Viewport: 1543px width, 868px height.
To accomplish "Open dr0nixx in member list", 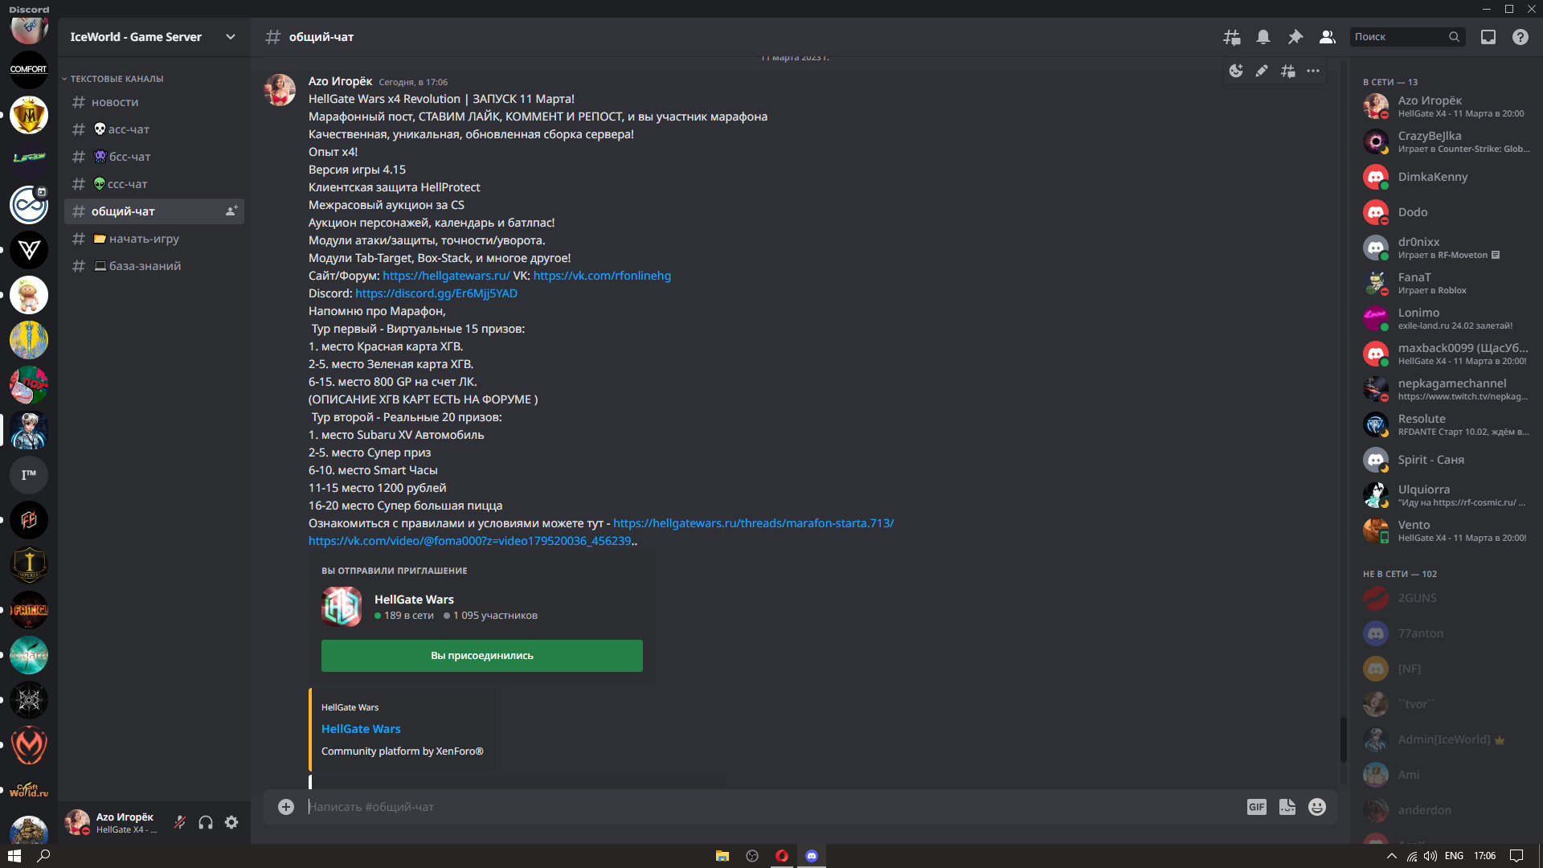I will [x=1447, y=248].
